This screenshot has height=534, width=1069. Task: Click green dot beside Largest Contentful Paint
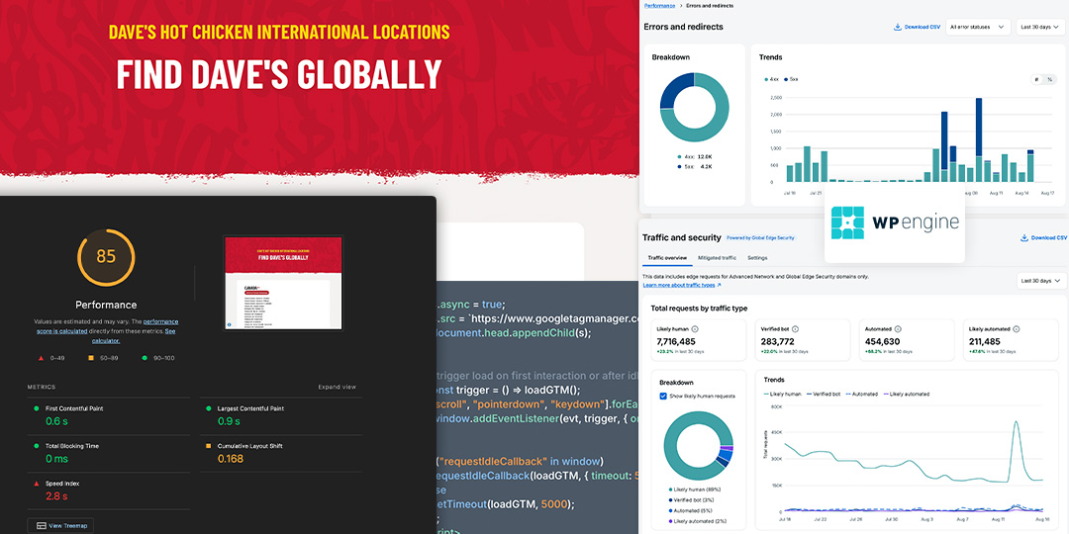(x=208, y=408)
